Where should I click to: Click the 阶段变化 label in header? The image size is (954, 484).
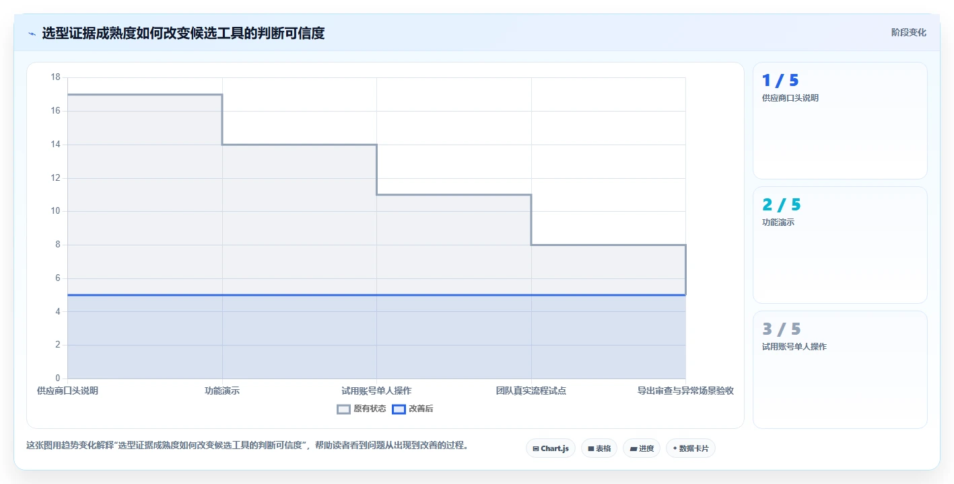click(909, 32)
